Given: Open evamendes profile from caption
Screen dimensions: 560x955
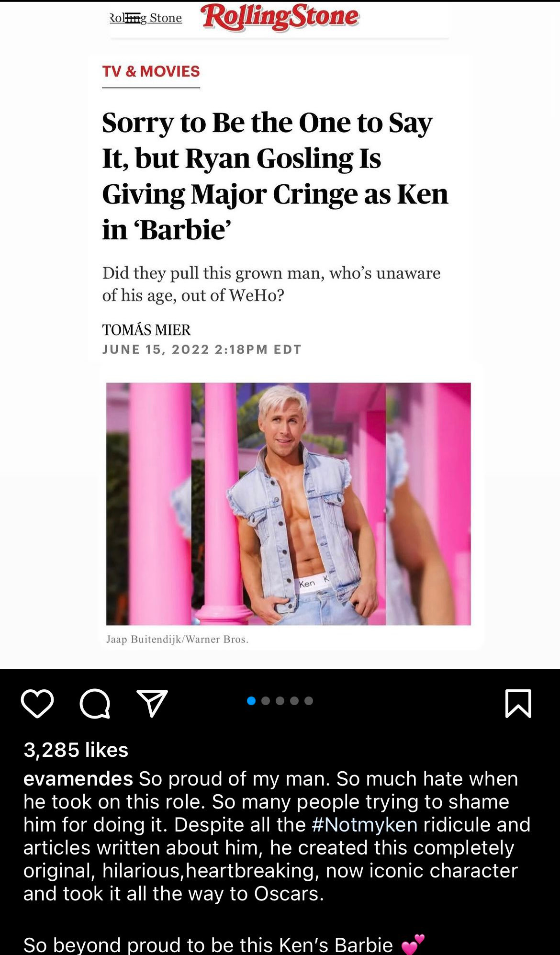Looking at the screenshot, I should pos(78,779).
